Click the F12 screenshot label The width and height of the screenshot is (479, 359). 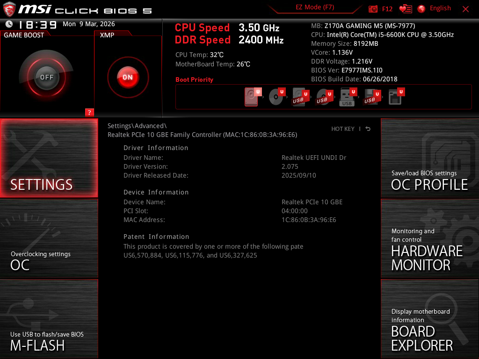(387, 9)
